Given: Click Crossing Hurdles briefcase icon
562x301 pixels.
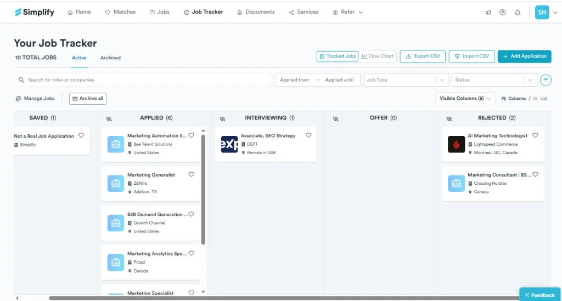Looking at the screenshot, I should (x=456, y=184).
